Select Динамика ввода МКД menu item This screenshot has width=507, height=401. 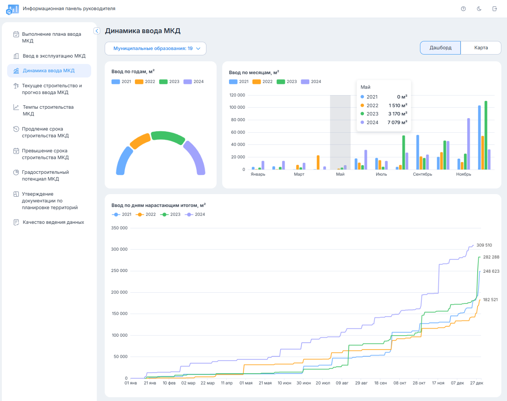click(x=49, y=71)
